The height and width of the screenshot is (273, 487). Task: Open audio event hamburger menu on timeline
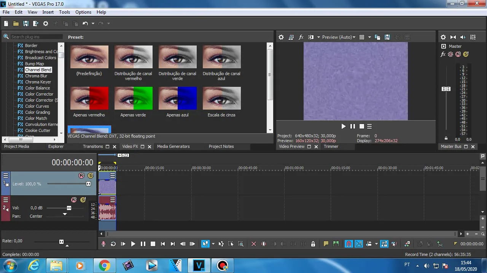point(113,200)
